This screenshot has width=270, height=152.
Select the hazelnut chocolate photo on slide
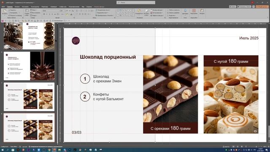[170, 89]
